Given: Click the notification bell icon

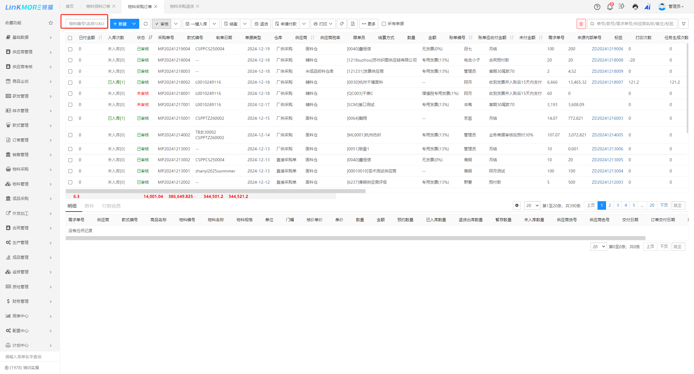Looking at the screenshot, I should [610, 7].
